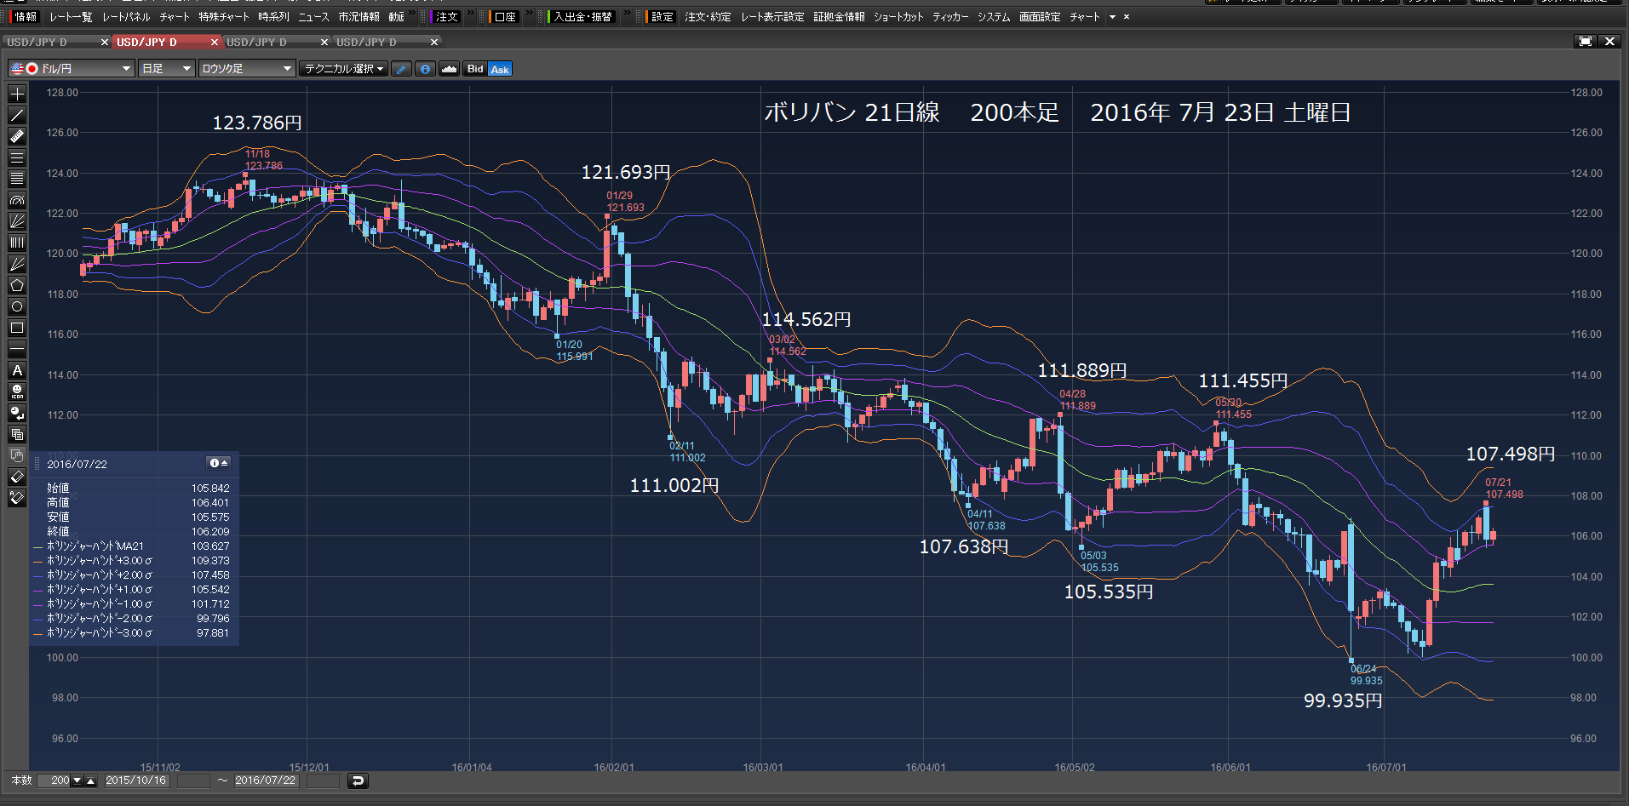Open the 日足 timeframe dropdown
The image size is (1629, 806).
167,69
